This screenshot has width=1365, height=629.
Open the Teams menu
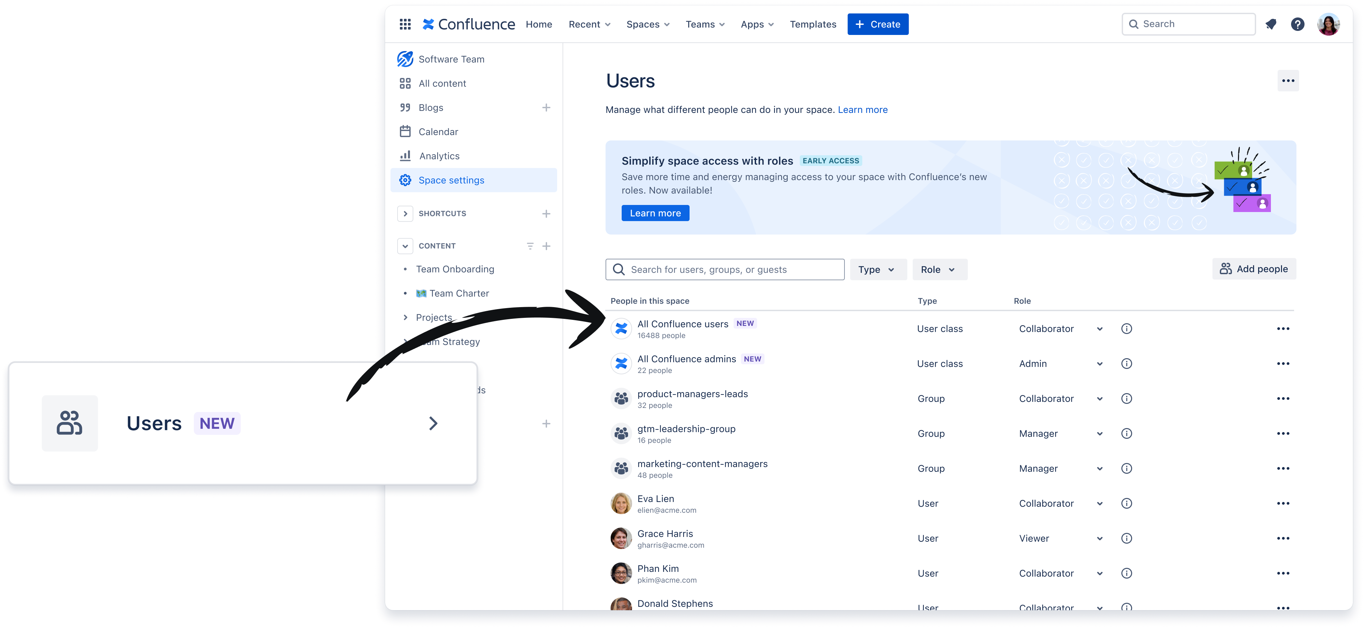705,24
